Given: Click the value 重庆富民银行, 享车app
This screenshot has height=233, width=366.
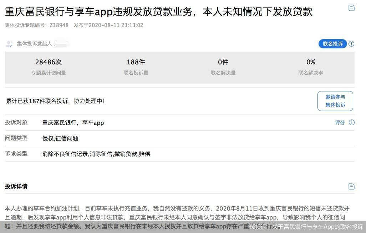Looking at the screenshot, I should coord(73,123).
